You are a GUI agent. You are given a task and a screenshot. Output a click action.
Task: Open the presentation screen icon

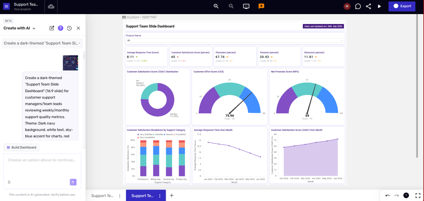pyautogui.click(x=246, y=6)
